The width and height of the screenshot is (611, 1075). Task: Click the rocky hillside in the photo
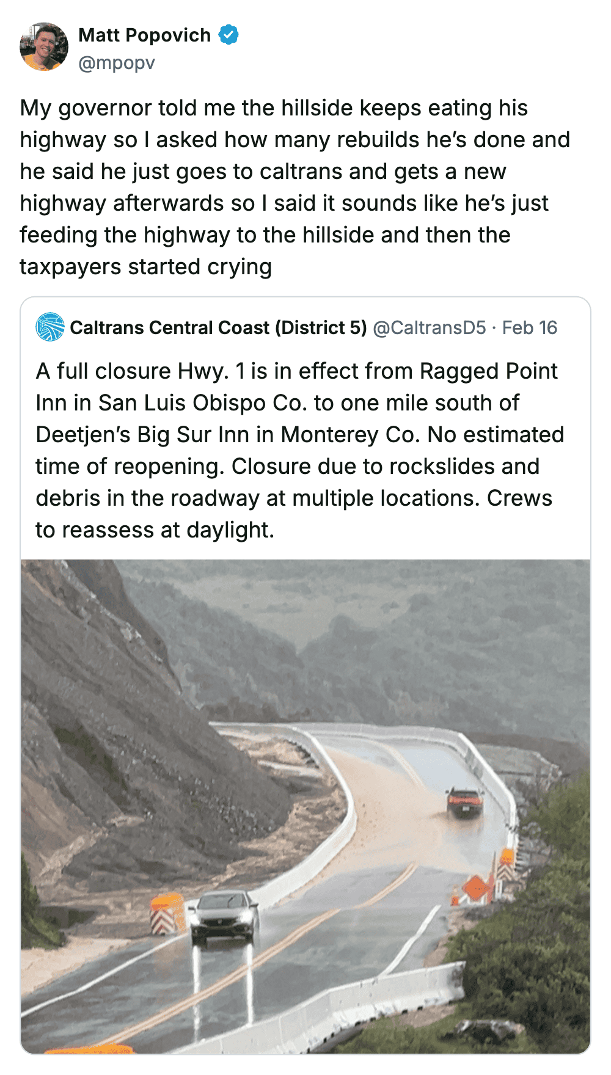(122, 733)
